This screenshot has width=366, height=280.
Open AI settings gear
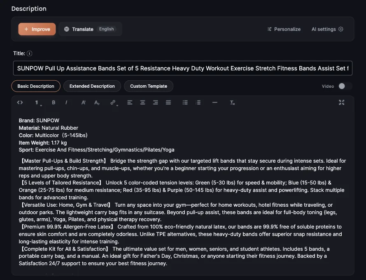pos(341,29)
